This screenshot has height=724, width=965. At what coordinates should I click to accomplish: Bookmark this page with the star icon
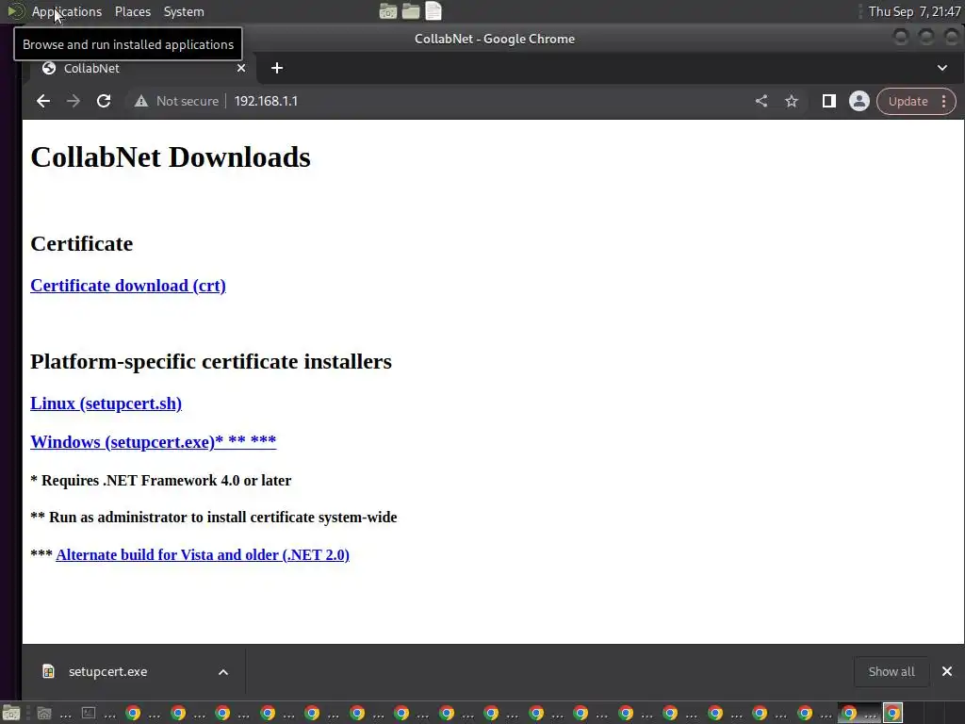[792, 101]
